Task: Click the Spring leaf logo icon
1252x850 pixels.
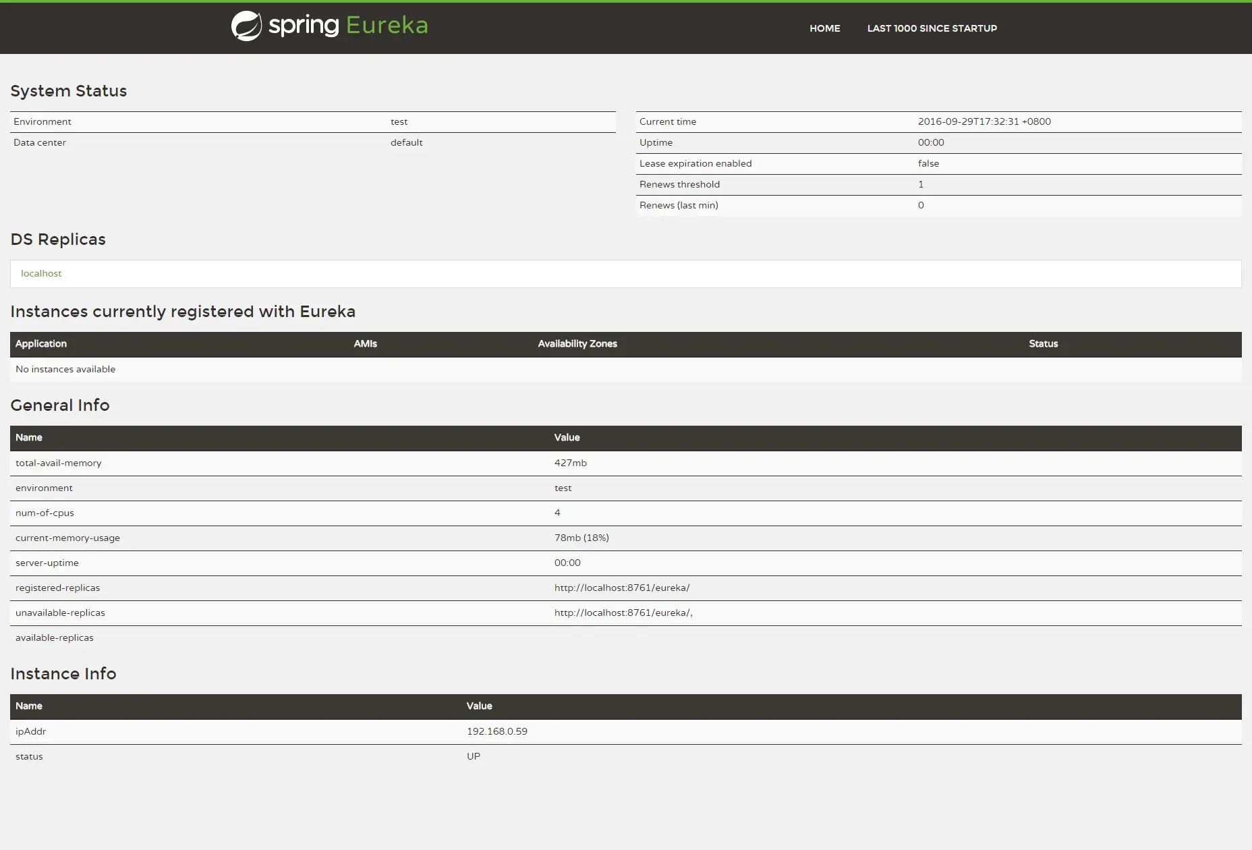Action: pos(246,26)
